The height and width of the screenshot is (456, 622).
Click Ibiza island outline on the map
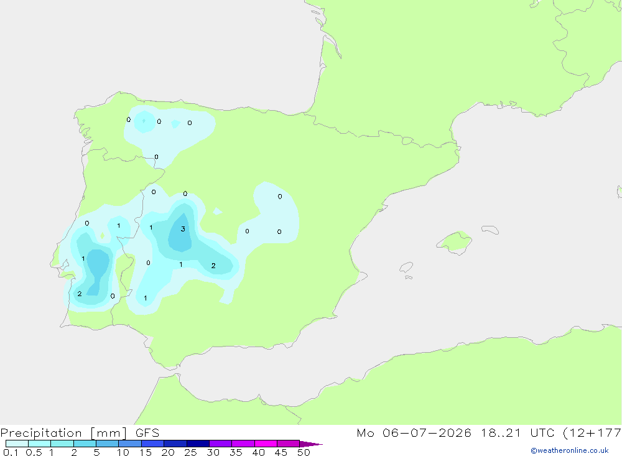(x=406, y=267)
